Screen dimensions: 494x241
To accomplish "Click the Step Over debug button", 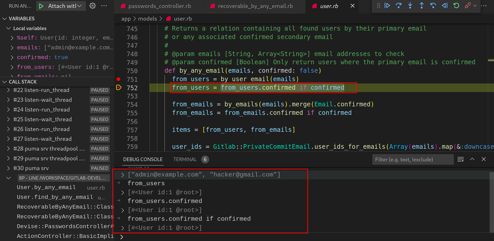I will 399,6.
